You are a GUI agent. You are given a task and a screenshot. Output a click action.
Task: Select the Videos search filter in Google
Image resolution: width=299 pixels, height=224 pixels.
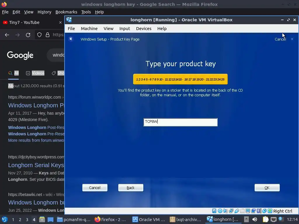[35, 73]
